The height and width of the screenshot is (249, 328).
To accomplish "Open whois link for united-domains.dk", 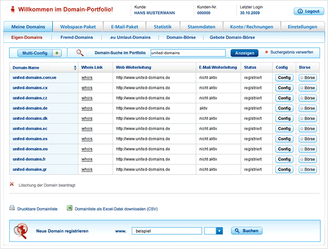I will click(87, 119).
